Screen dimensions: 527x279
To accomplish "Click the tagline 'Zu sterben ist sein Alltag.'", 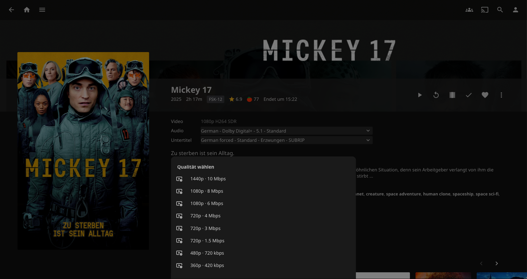I will click(x=203, y=153).
